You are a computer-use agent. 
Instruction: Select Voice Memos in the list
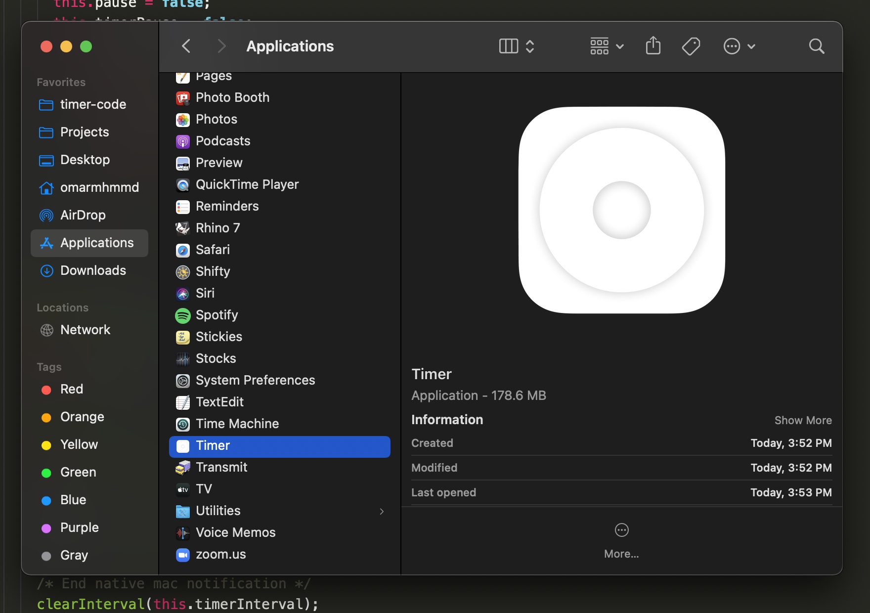click(x=280, y=532)
